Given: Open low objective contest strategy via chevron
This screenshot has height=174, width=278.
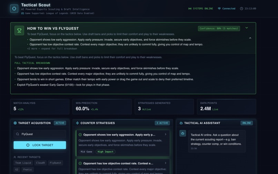Looking at the screenshot, I should coord(166,163).
